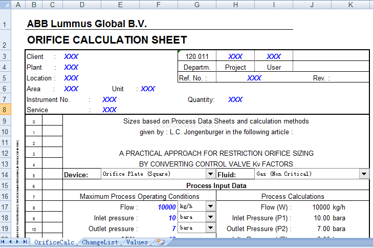
Task: Select the 120.011 department cell
Action: point(197,56)
